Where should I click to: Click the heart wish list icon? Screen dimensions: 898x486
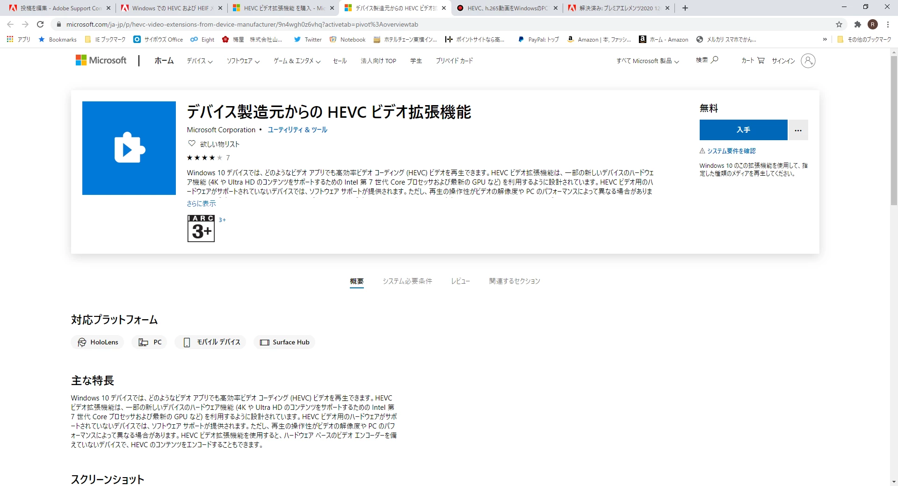192,143
